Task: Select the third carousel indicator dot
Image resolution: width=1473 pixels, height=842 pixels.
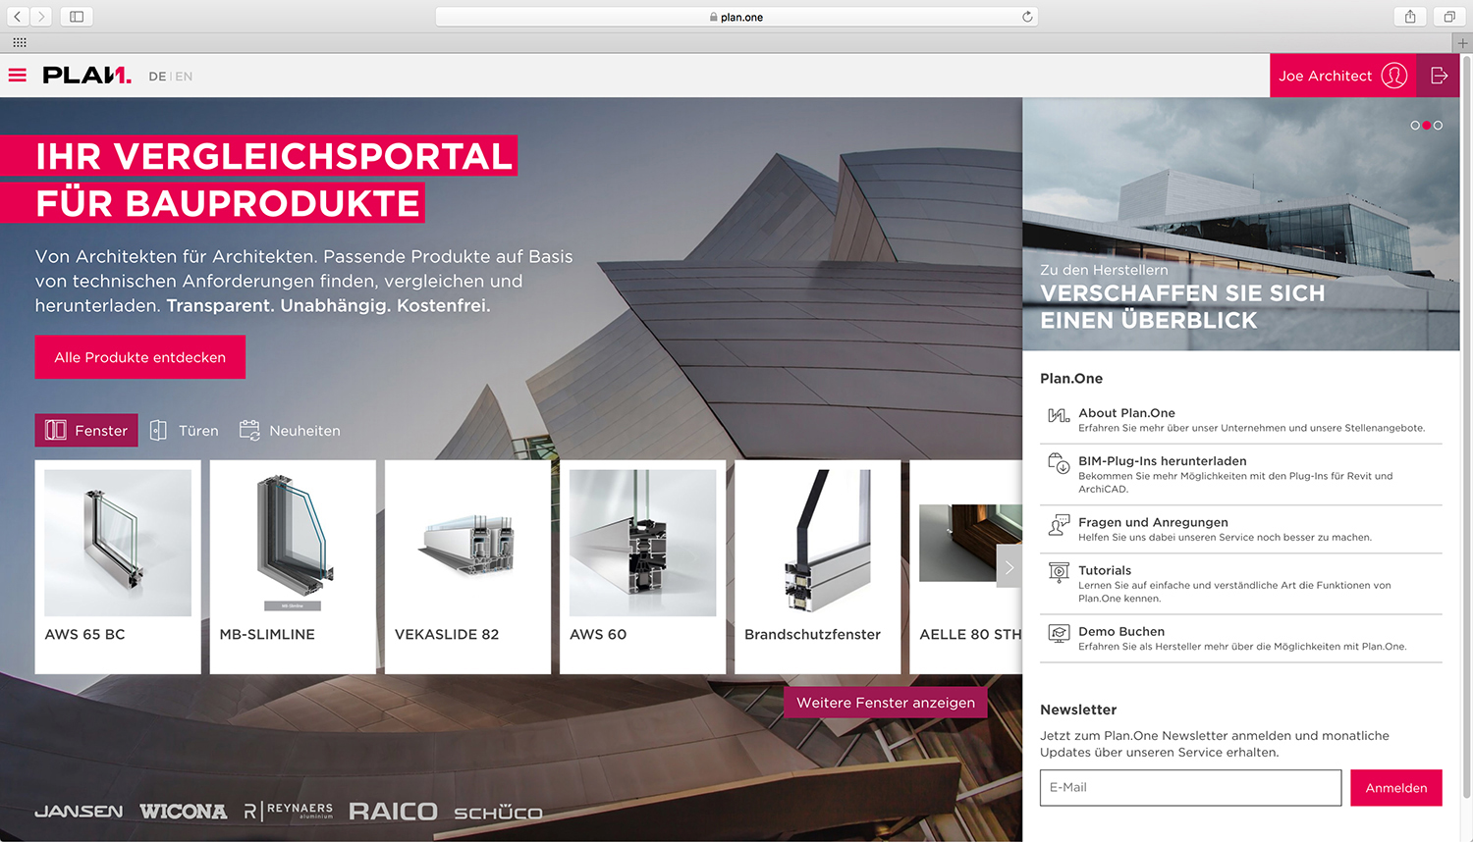Action: tap(1438, 126)
